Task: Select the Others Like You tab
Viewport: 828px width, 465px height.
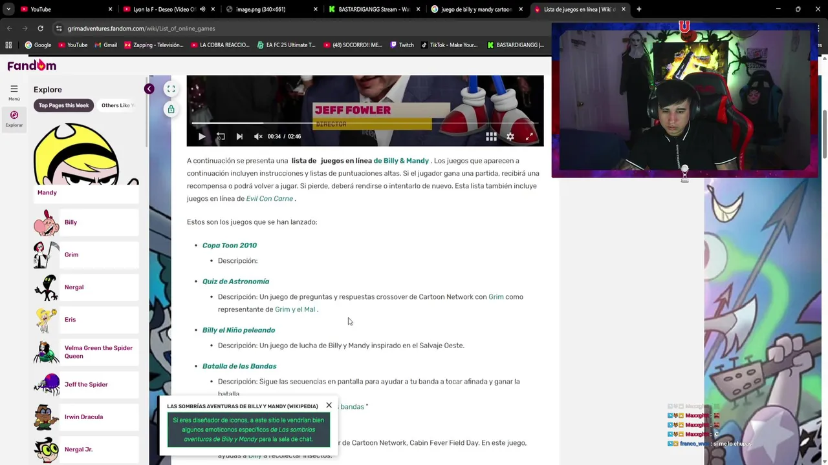Action: pyautogui.click(x=117, y=105)
